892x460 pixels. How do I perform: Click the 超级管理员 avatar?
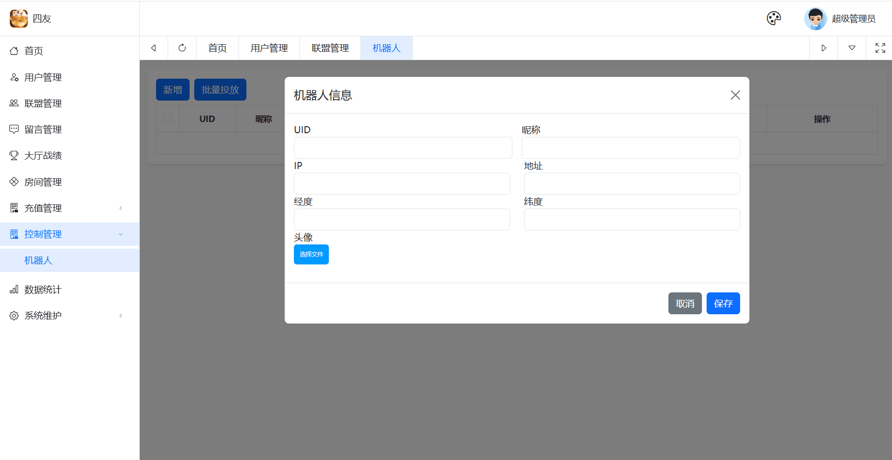click(815, 19)
